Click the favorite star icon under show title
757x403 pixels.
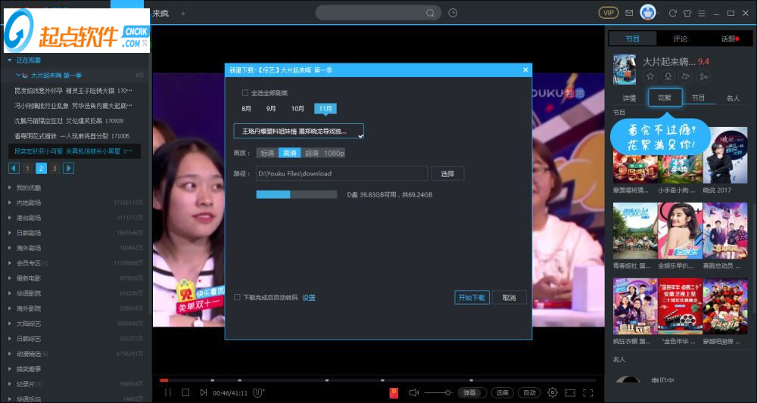tap(650, 76)
